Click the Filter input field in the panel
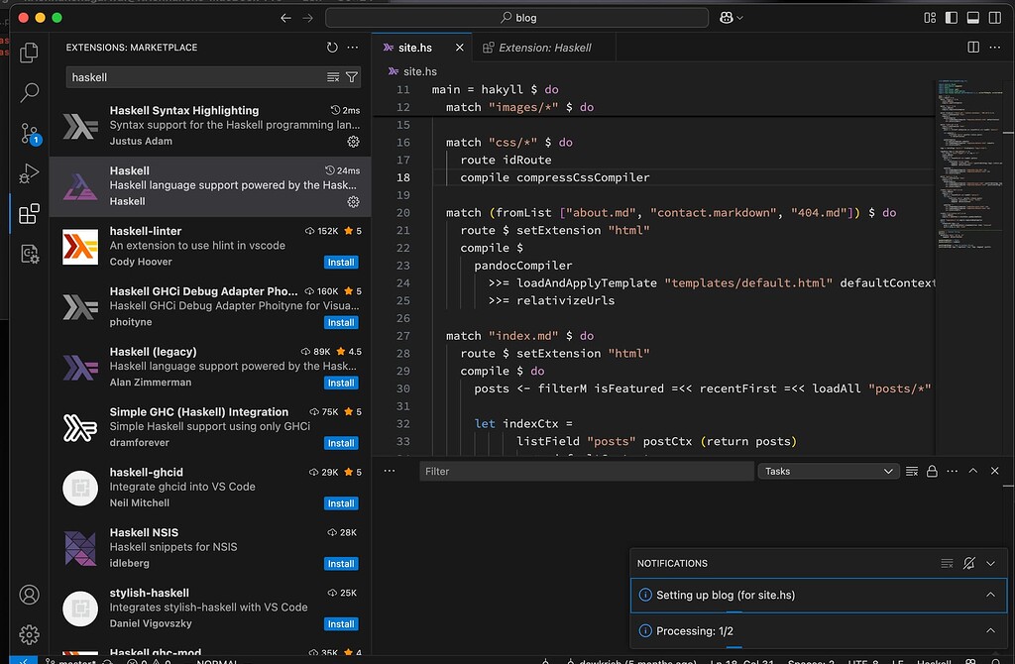 pyautogui.click(x=585, y=471)
